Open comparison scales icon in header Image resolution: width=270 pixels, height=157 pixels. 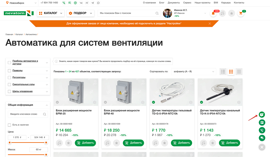(222, 13)
